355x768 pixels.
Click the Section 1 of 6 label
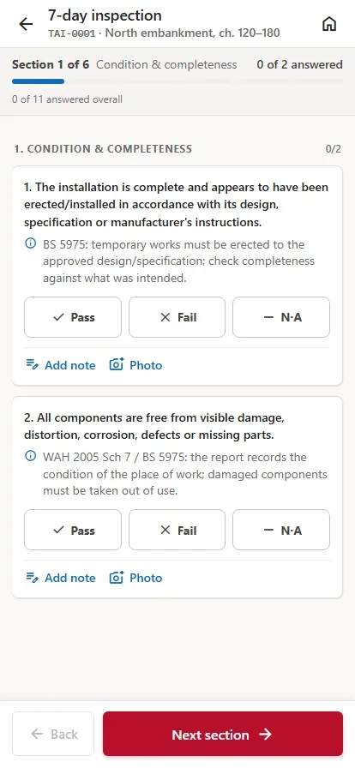(x=51, y=64)
